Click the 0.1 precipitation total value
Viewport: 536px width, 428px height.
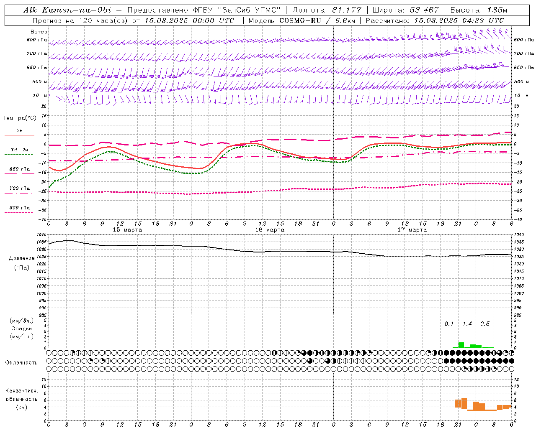coord(449,324)
